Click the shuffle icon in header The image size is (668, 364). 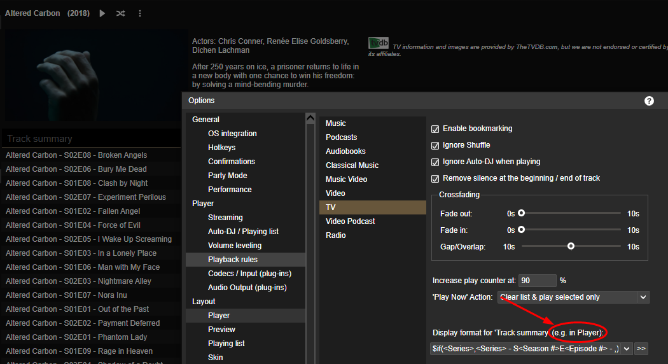pyautogui.click(x=121, y=13)
